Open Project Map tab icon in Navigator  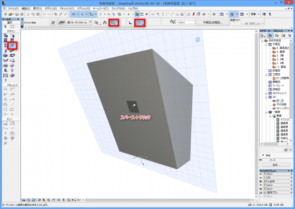[270, 36]
